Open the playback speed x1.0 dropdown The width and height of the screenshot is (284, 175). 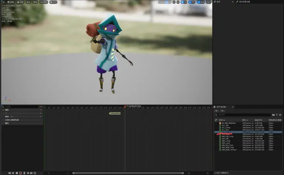click(53, 2)
